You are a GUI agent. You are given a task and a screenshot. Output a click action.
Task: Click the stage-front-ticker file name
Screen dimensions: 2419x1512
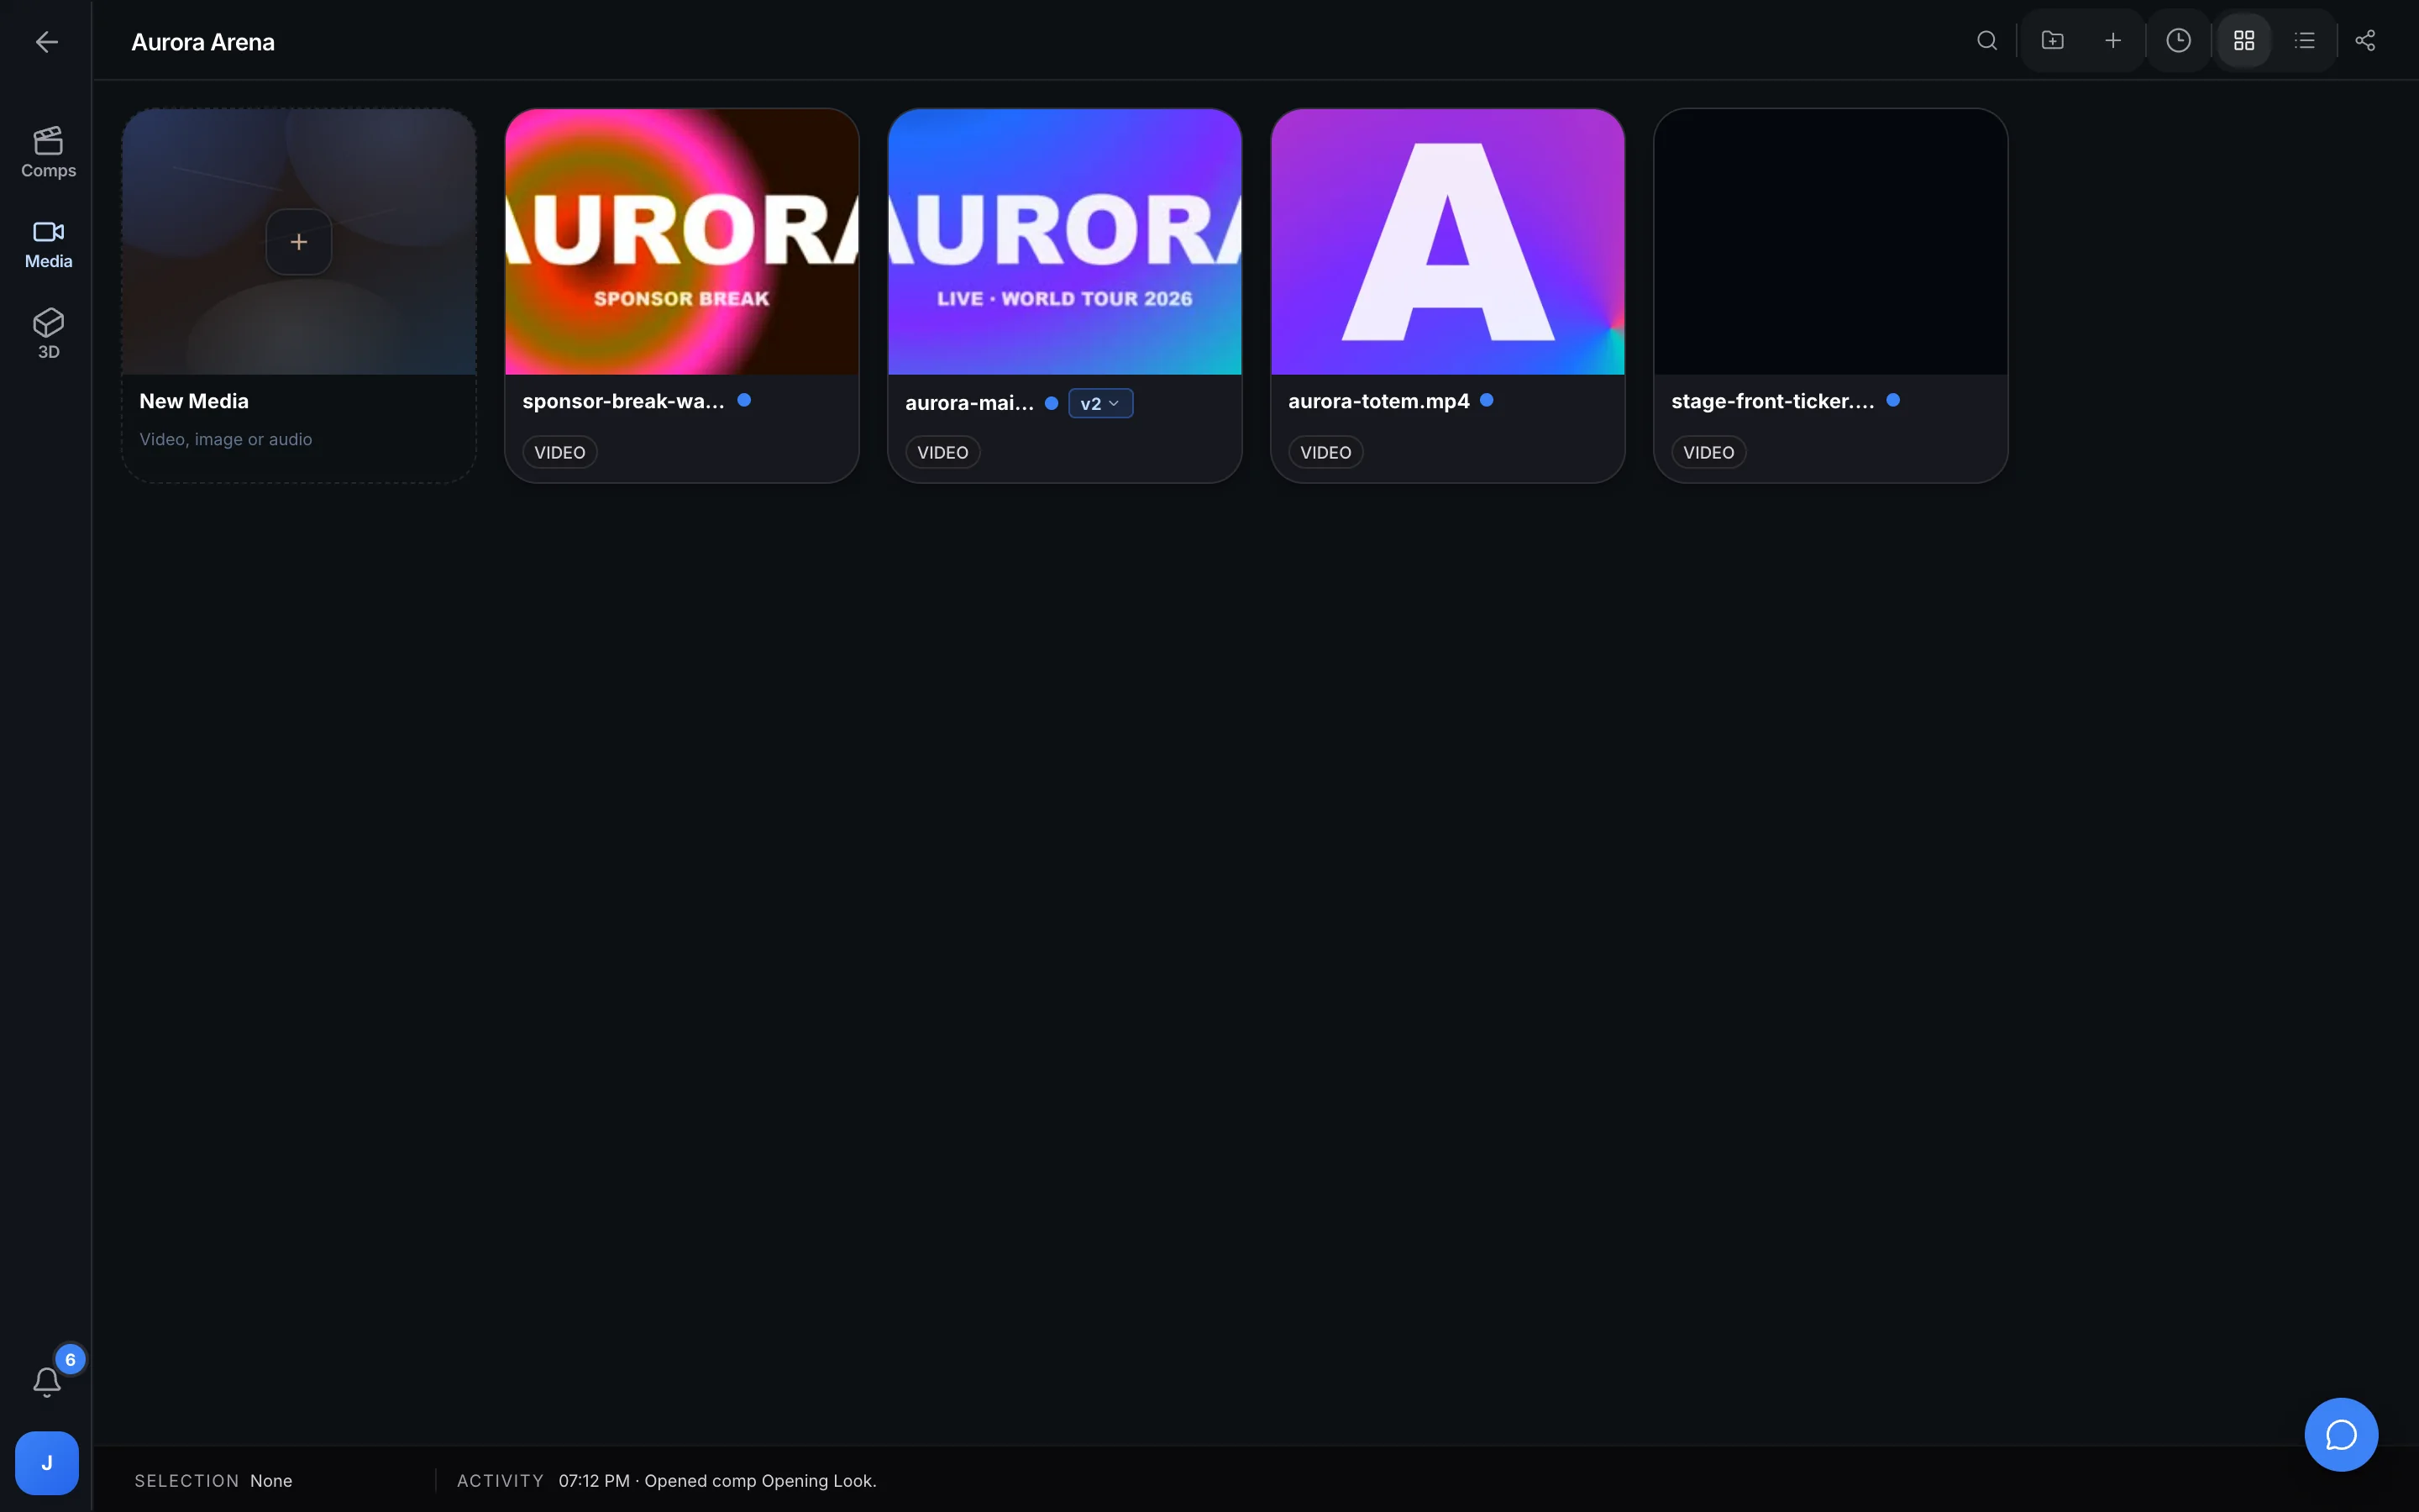tap(1773, 401)
